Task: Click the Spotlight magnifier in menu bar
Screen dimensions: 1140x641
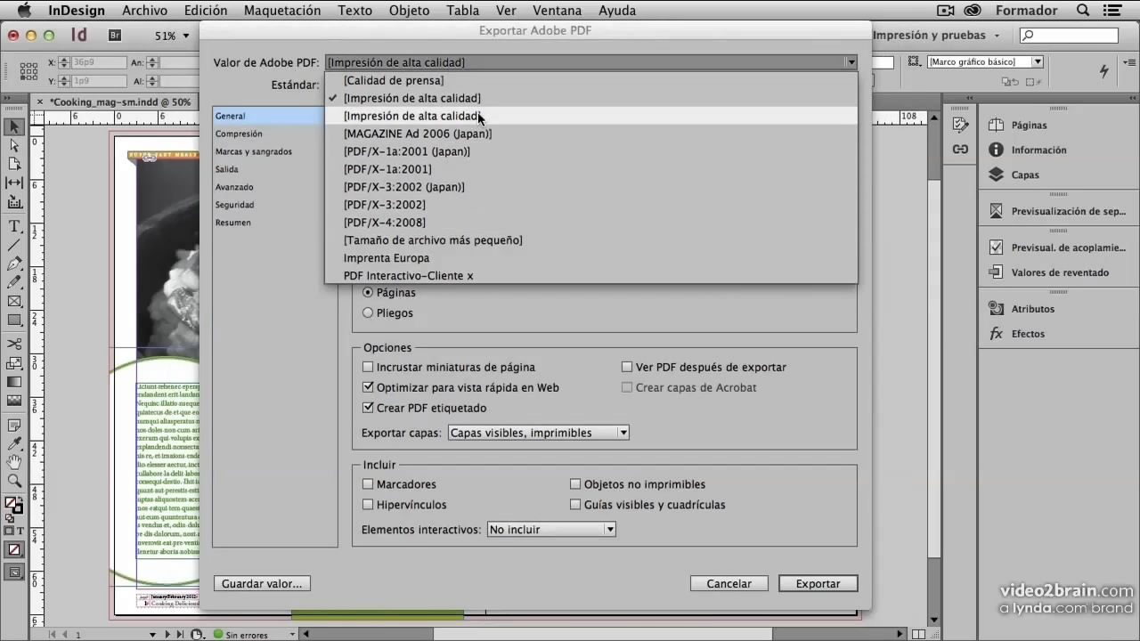Action: pyautogui.click(x=1083, y=11)
